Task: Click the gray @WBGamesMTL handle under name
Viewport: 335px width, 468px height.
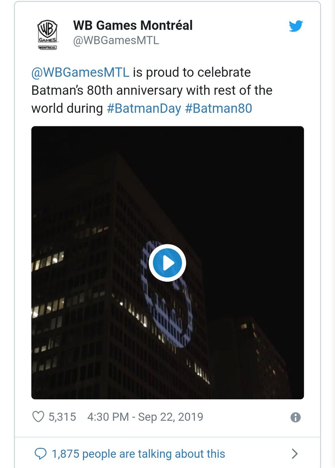Action: pyautogui.click(x=116, y=41)
